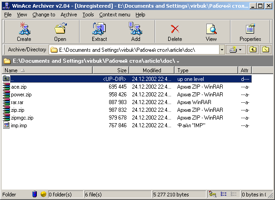Click the WinAce icon in the title bar
The height and width of the screenshot is (200, 275).
[6, 6]
